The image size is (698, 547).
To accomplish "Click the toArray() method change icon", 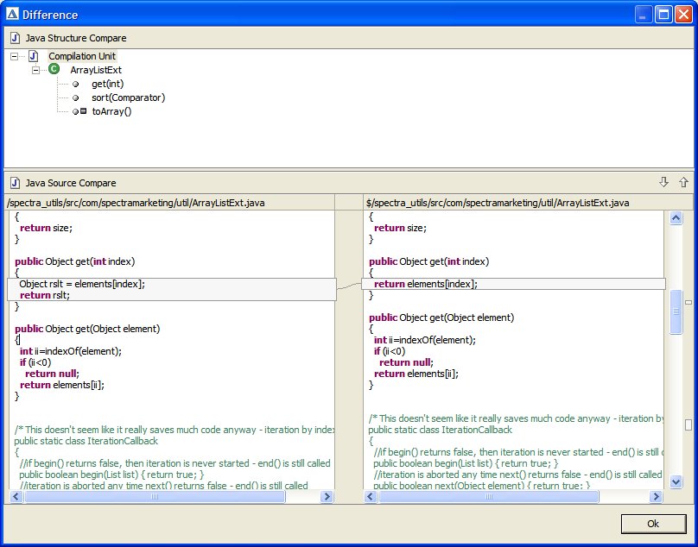I will tap(79, 111).
